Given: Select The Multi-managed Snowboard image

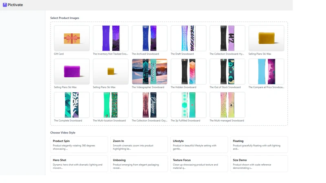Looking at the screenshot, I should click(x=227, y=105).
